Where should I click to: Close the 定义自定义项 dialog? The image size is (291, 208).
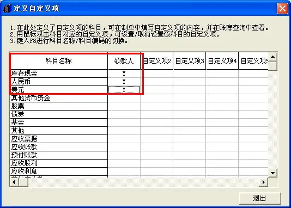(282, 9)
